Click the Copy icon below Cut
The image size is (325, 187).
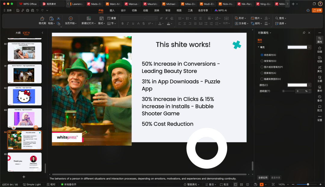tap(58, 23)
